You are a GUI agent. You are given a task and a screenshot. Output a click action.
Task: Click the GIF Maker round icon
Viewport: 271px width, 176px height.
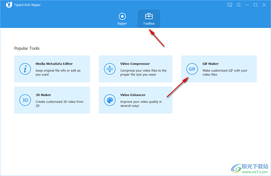coord(192,69)
